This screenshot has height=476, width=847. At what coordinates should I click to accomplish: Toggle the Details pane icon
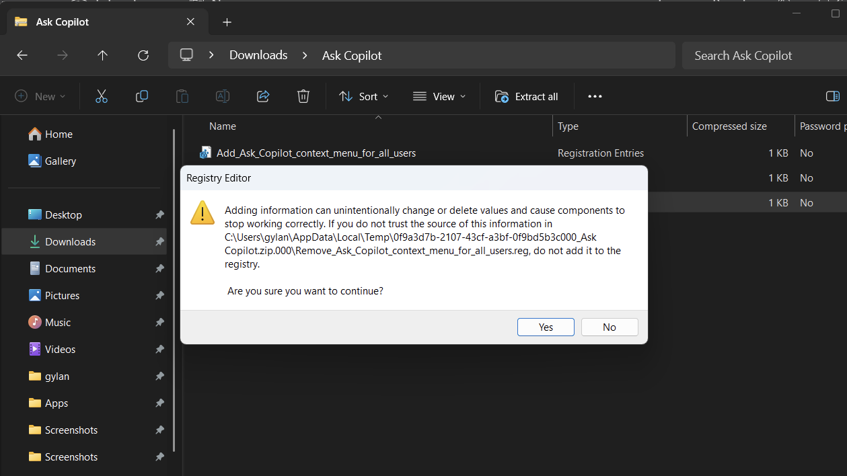pyautogui.click(x=833, y=96)
